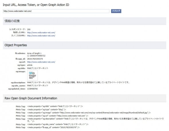
Task: Click the og:updated_time value 1338408766
Action: [32, 89]
